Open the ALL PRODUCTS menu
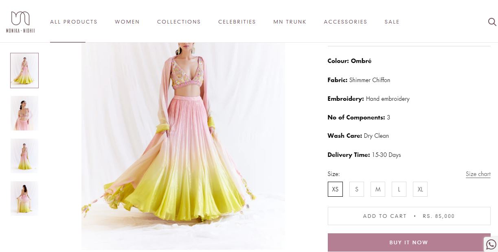 coord(73,22)
